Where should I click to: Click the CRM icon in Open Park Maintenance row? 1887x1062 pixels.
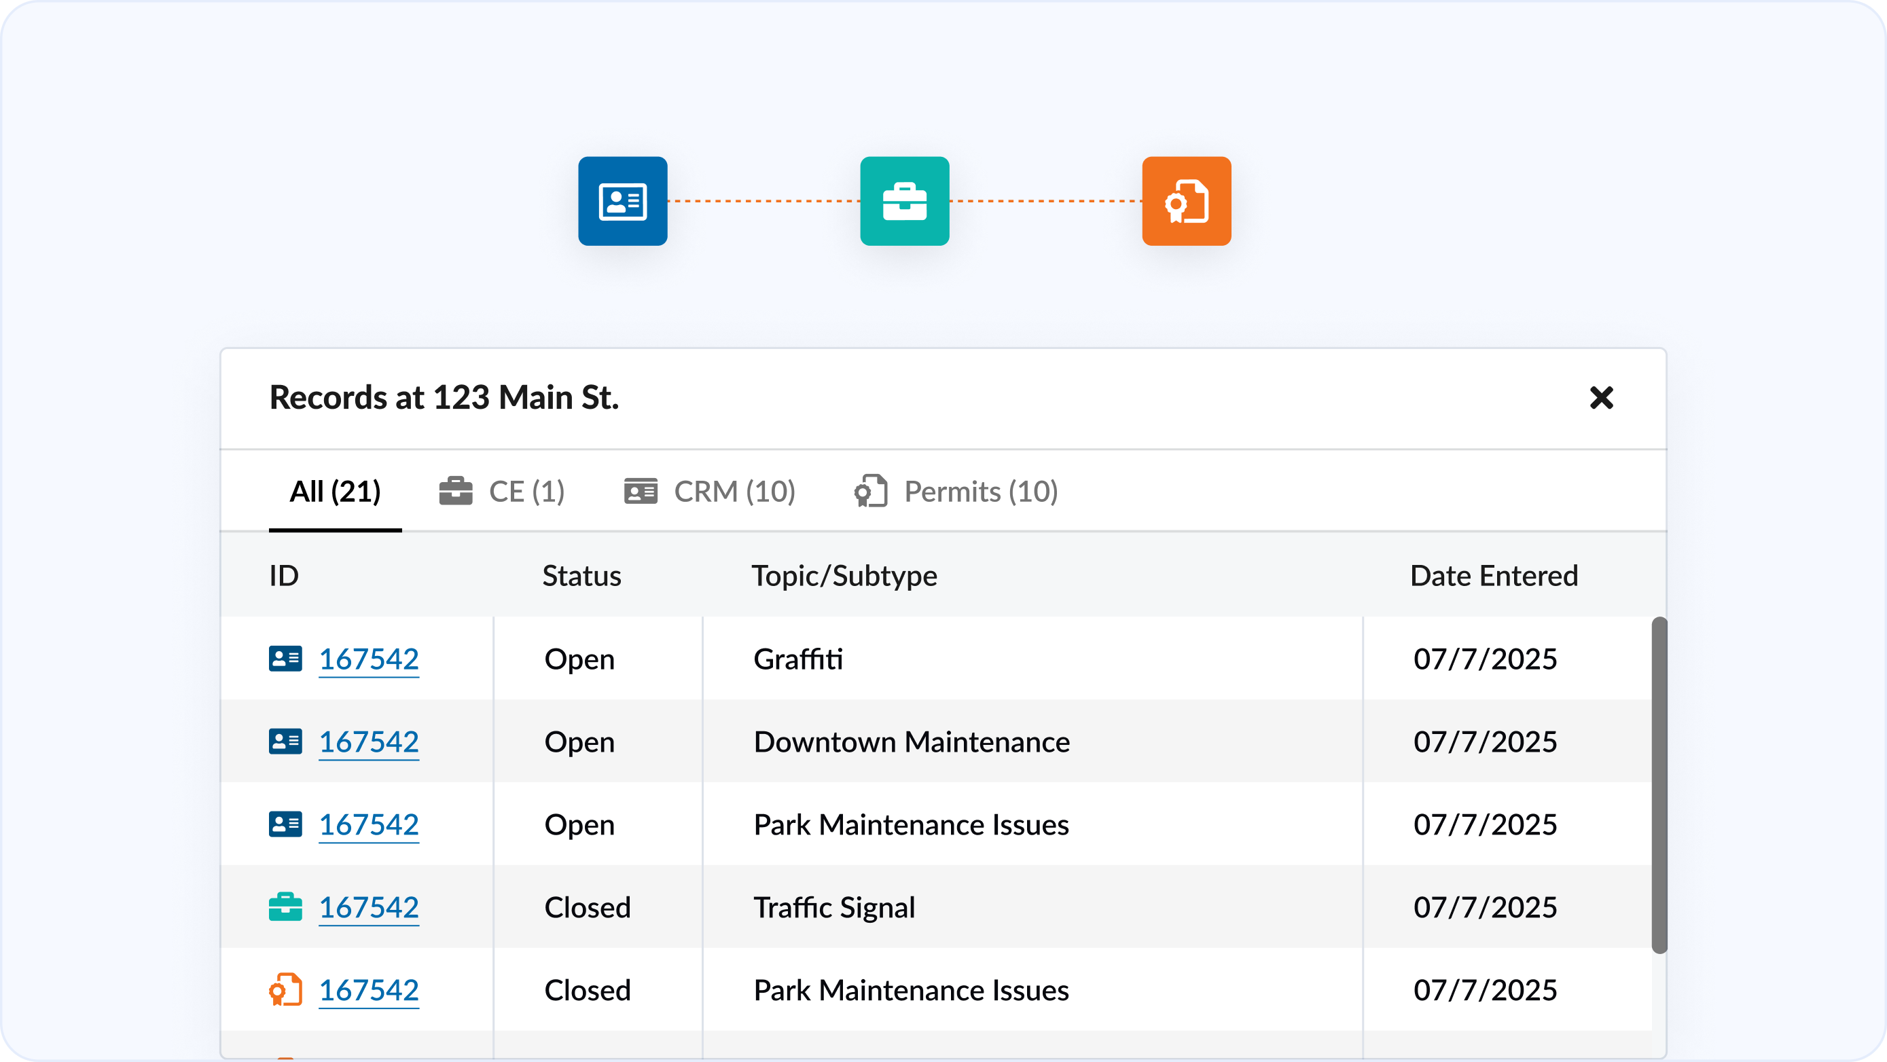[285, 824]
